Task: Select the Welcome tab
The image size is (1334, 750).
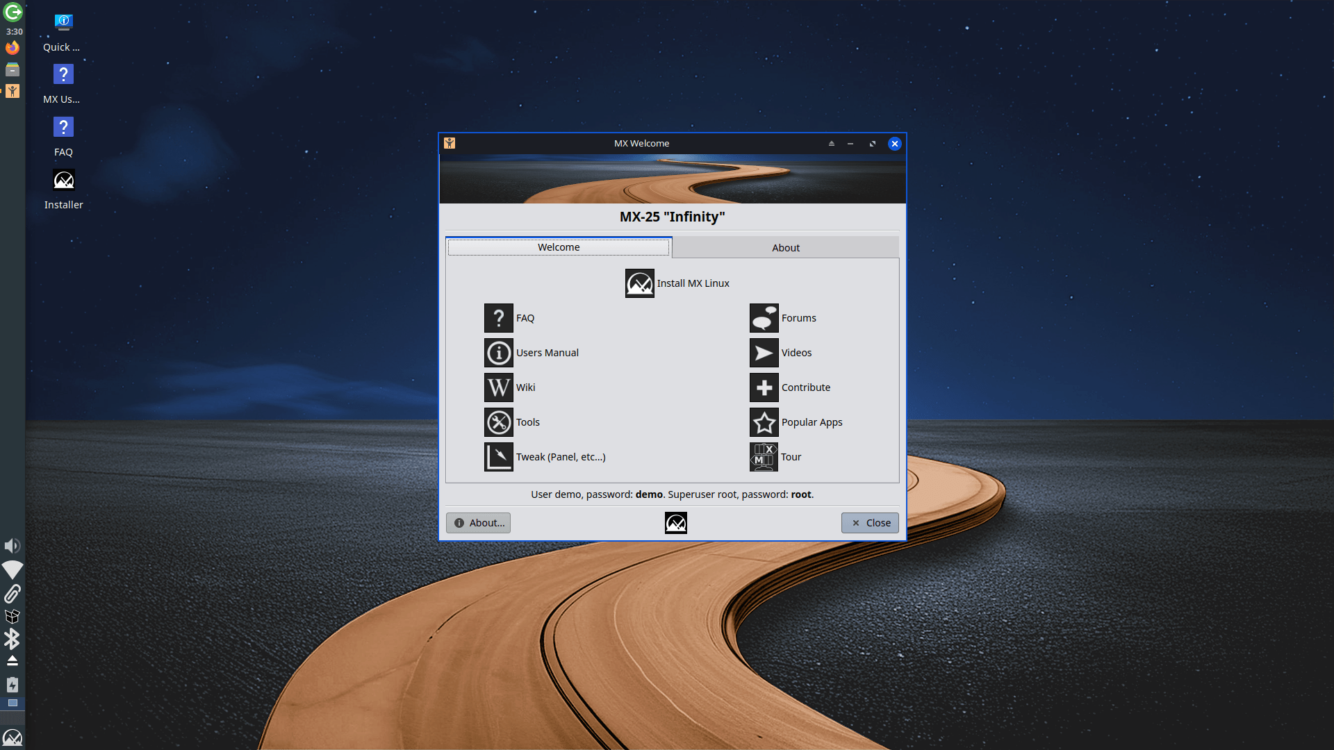Action: [558, 247]
